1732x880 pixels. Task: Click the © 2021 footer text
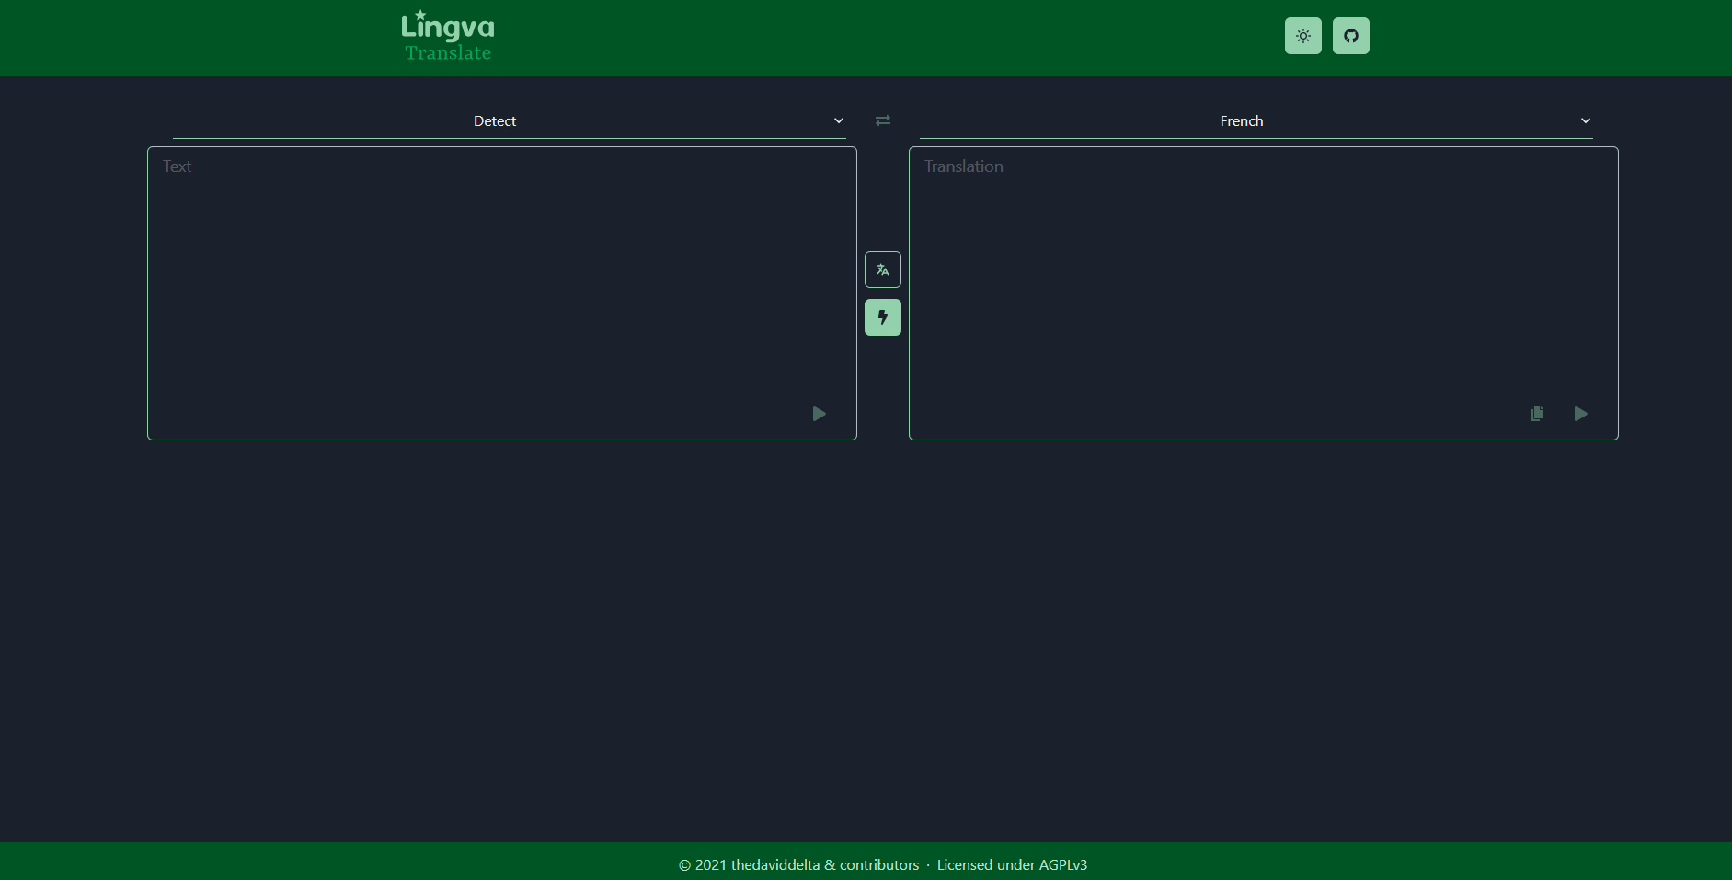703,864
